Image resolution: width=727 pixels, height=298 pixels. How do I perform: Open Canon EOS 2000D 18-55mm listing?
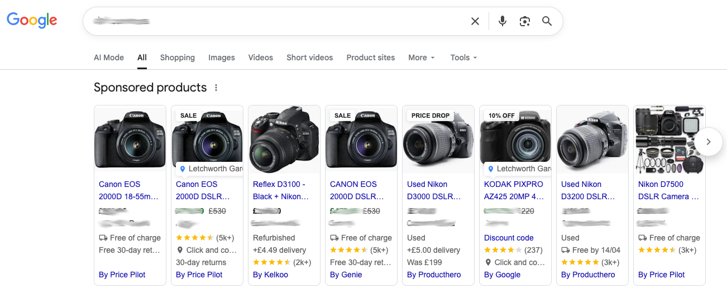tap(129, 190)
